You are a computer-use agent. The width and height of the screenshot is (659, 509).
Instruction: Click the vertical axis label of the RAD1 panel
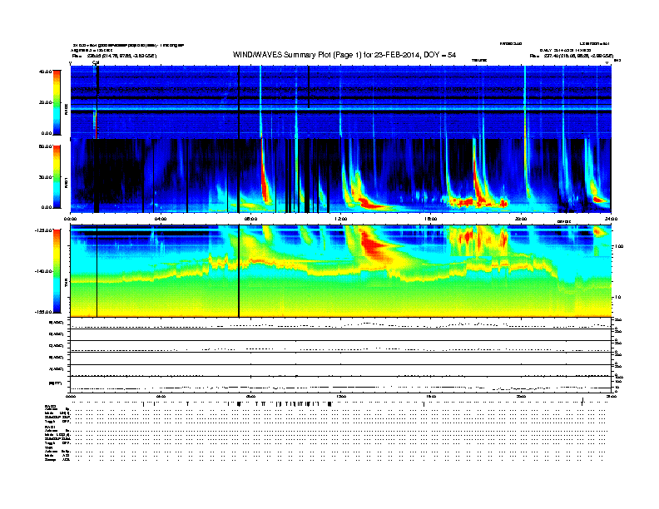pyautogui.click(x=66, y=182)
